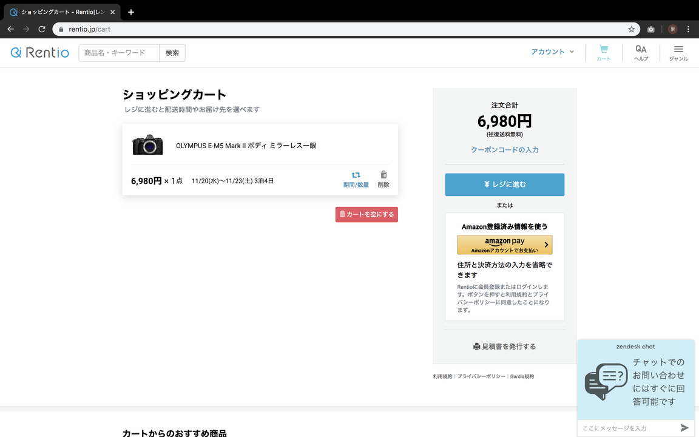The width and height of the screenshot is (699, 437).
Task: Open the OLYMPUS E-M5 Mark II product title
Action: click(246, 146)
